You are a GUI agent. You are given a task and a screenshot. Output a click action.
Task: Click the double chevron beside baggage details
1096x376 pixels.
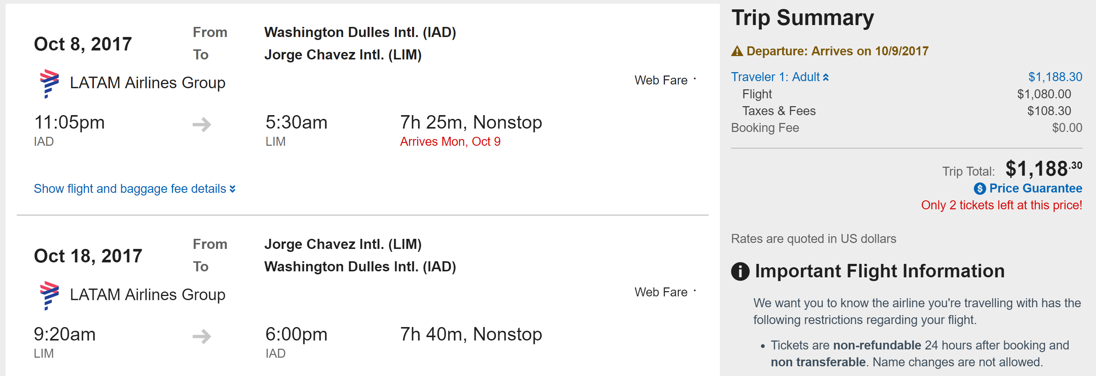(x=232, y=189)
